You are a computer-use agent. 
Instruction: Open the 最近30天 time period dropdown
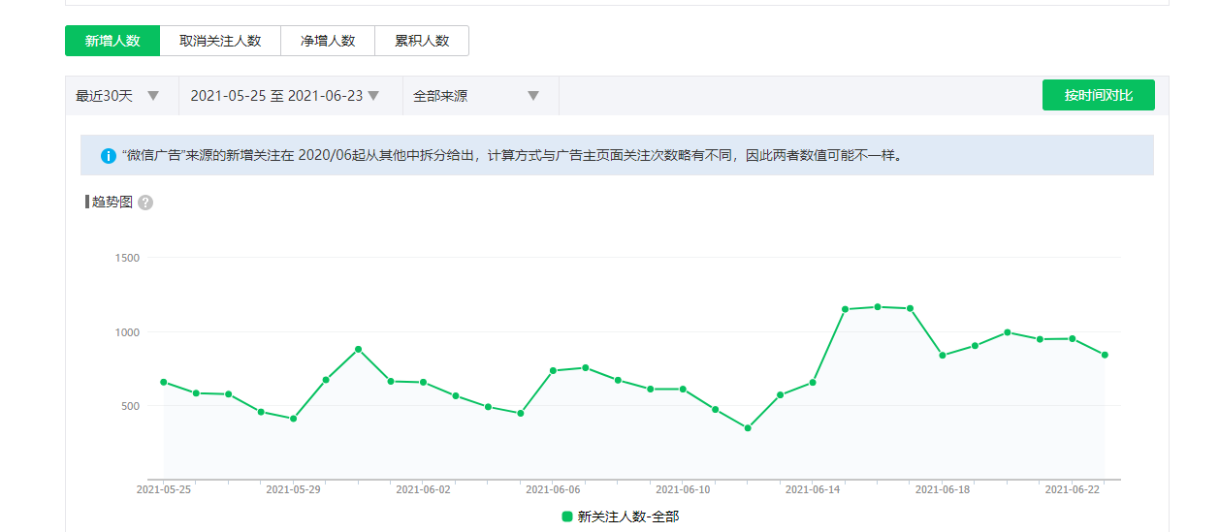[104, 96]
